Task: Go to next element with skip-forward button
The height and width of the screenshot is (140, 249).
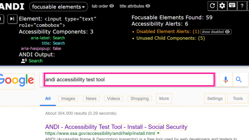Action: [12, 19]
